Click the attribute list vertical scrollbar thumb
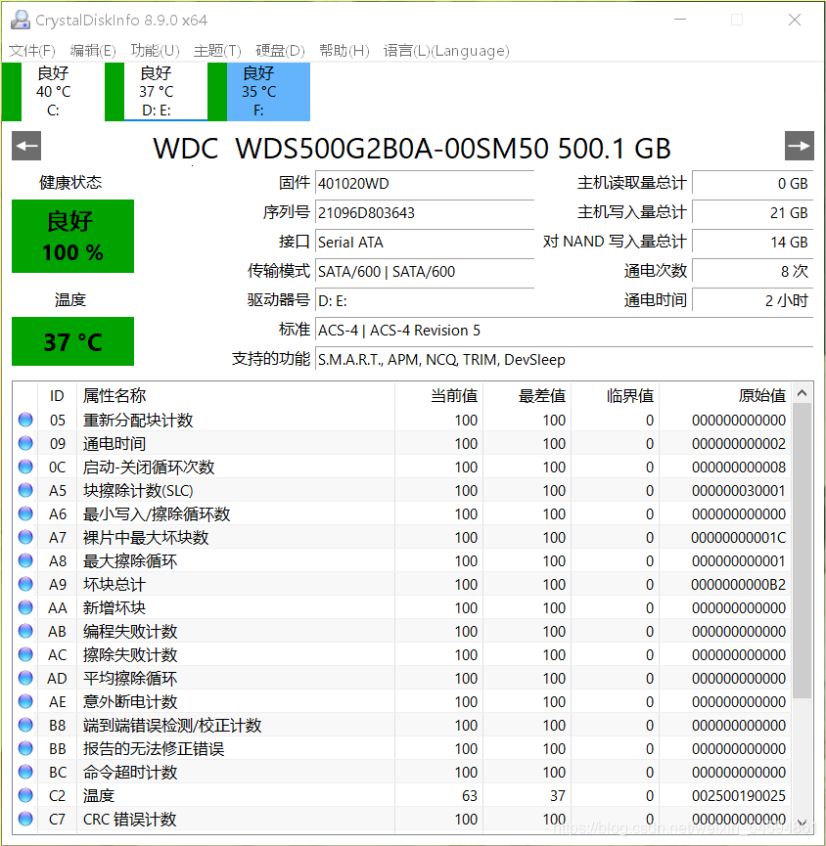The height and width of the screenshot is (846, 826). (803, 551)
